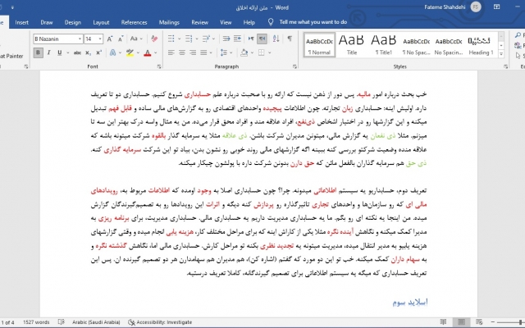Open the Insert tab
The image size is (525, 328).
pyautogui.click(x=22, y=22)
